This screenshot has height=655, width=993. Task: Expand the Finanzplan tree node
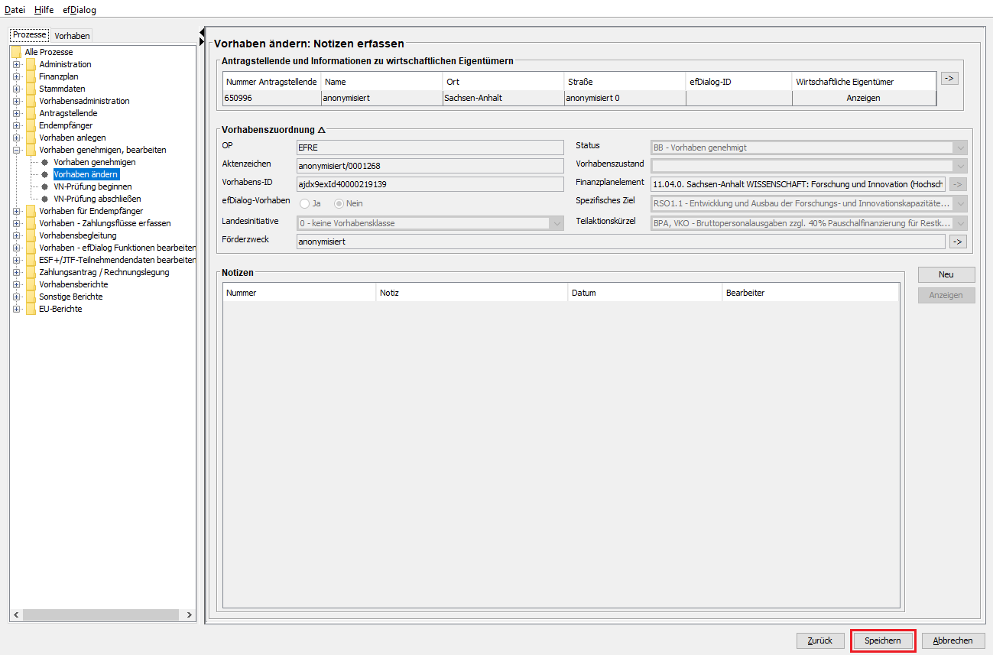coord(16,76)
